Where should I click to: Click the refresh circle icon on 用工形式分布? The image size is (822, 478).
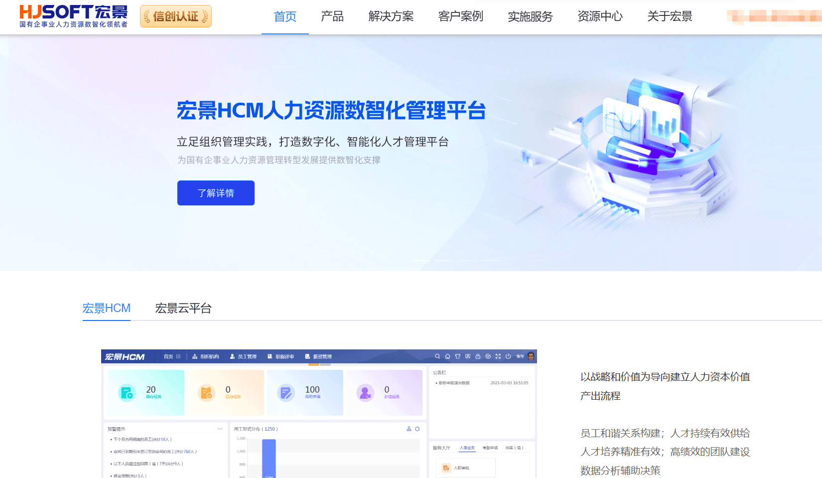point(417,429)
